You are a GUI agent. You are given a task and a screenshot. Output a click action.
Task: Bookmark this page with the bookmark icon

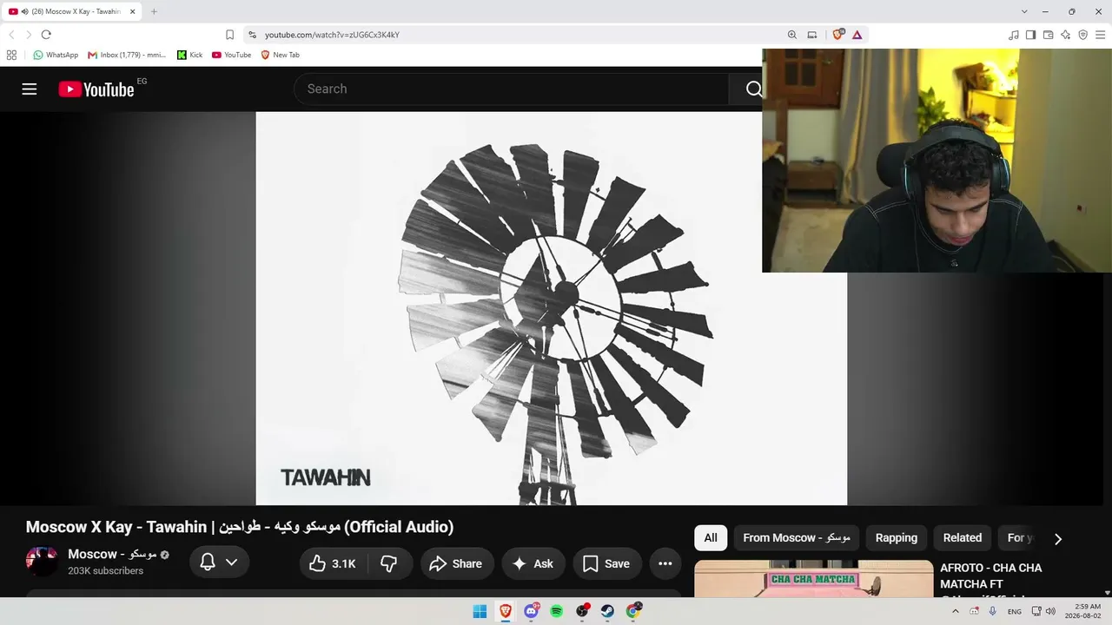pyautogui.click(x=229, y=35)
